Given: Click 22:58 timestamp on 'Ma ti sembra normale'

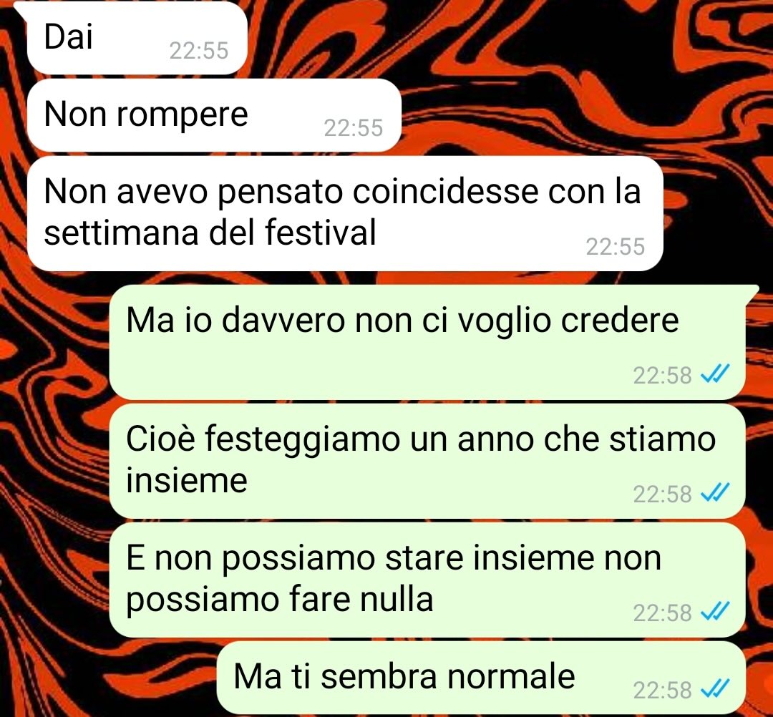Looking at the screenshot, I should 663,690.
